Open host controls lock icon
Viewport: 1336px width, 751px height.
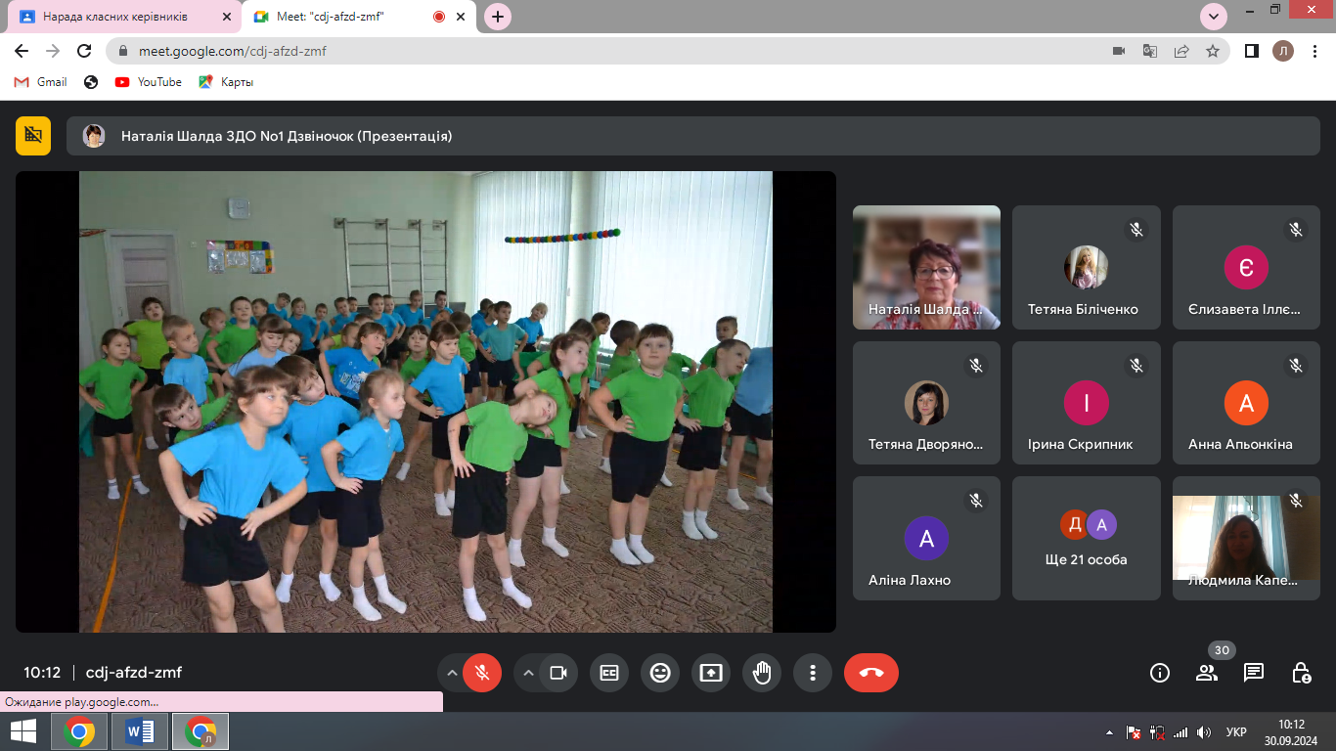point(1301,673)
